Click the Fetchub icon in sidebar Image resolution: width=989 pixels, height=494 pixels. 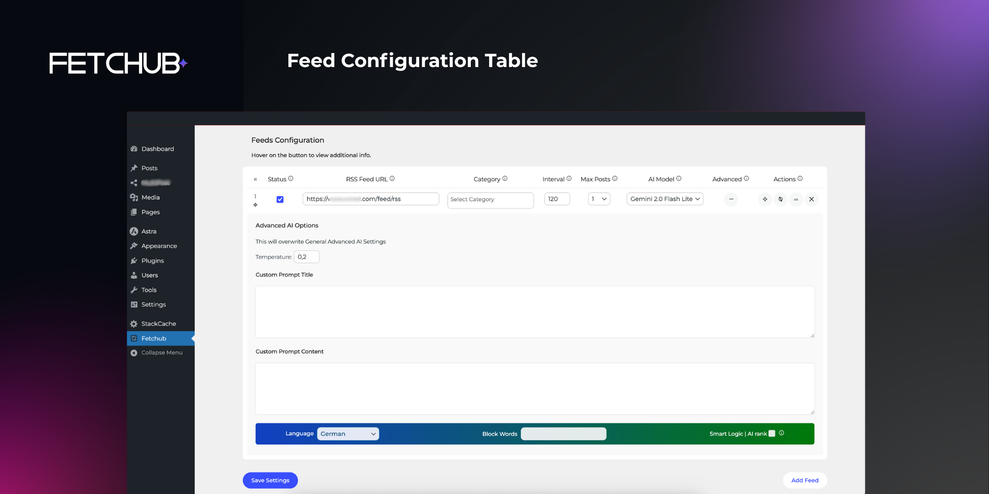[x=134, y=338]
